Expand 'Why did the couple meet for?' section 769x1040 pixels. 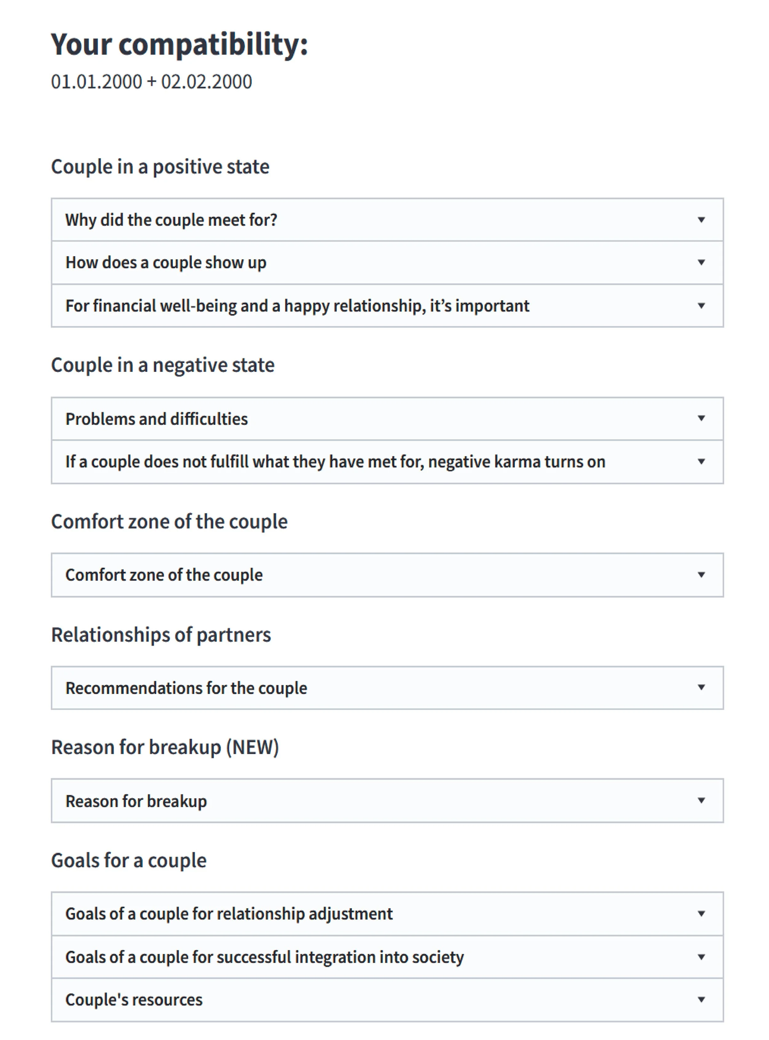click(171, 220)
